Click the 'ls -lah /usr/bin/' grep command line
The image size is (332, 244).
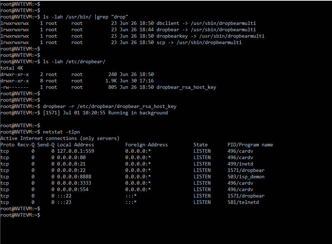(x=85, y=17)
